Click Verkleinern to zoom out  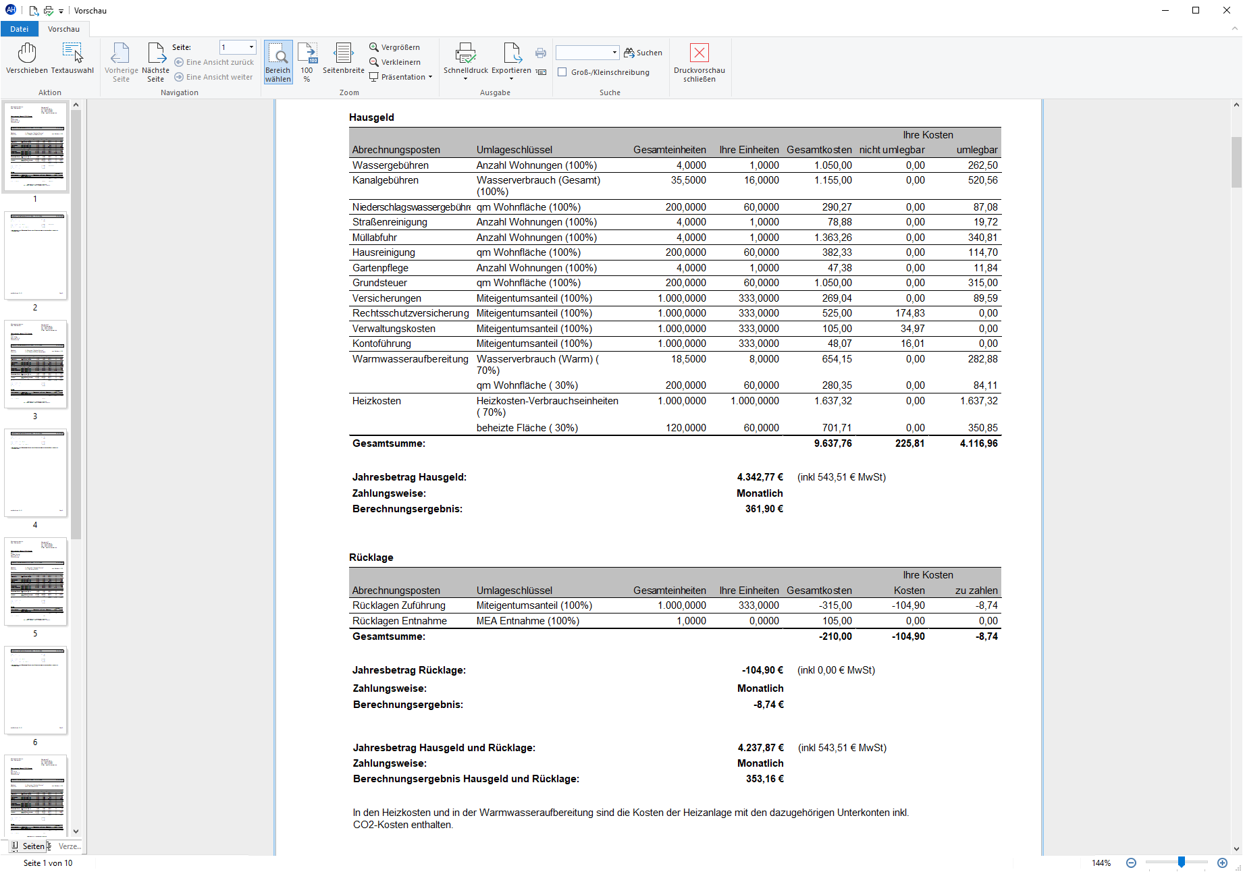pyautogui.click(x=395, y=62)
